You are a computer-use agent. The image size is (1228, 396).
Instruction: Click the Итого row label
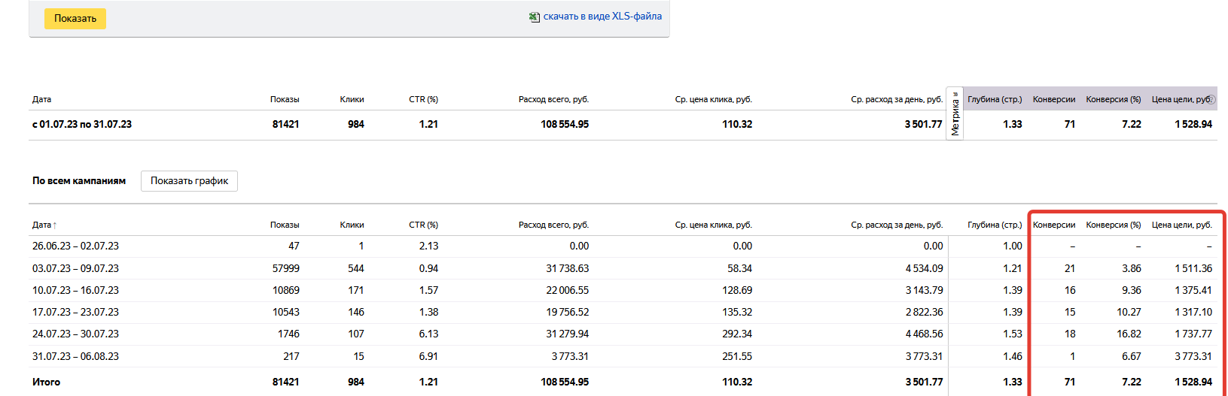[46, 382]
